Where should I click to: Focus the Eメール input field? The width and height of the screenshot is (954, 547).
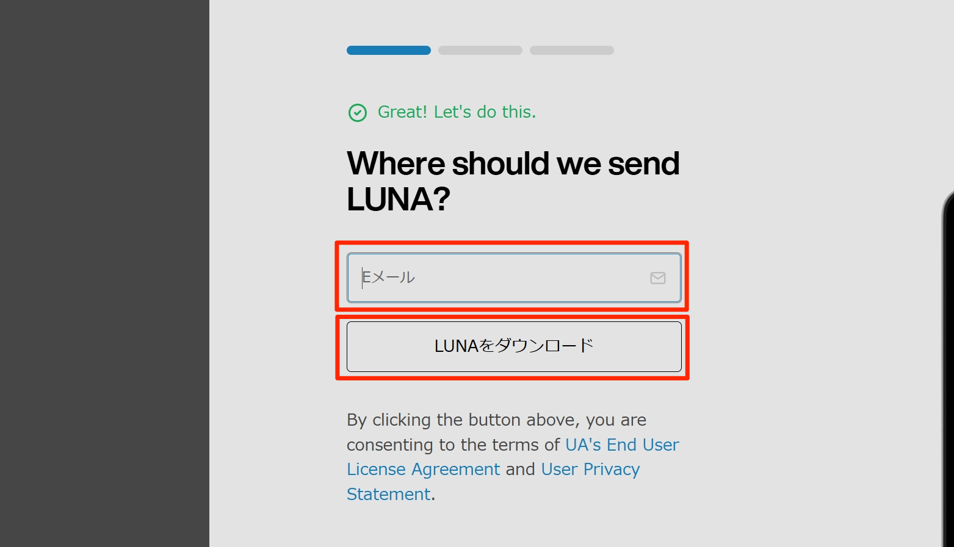514,277
